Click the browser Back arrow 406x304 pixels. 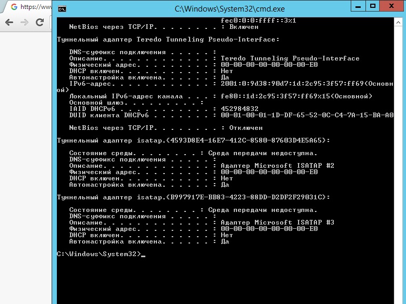click(x=9, y=23)
